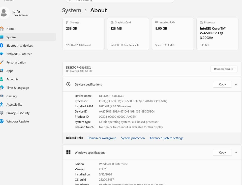Click the 8.00 GB (7.88 GB usable) value
Viewport: 242px width, 185px height.
pos(115,106)
